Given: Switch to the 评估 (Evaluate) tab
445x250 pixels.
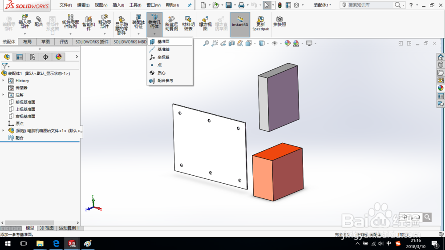Looking at the screenshot, I should click(64, 42).
